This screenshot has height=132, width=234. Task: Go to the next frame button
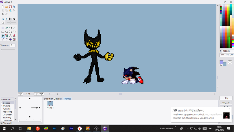click(35, 94)
